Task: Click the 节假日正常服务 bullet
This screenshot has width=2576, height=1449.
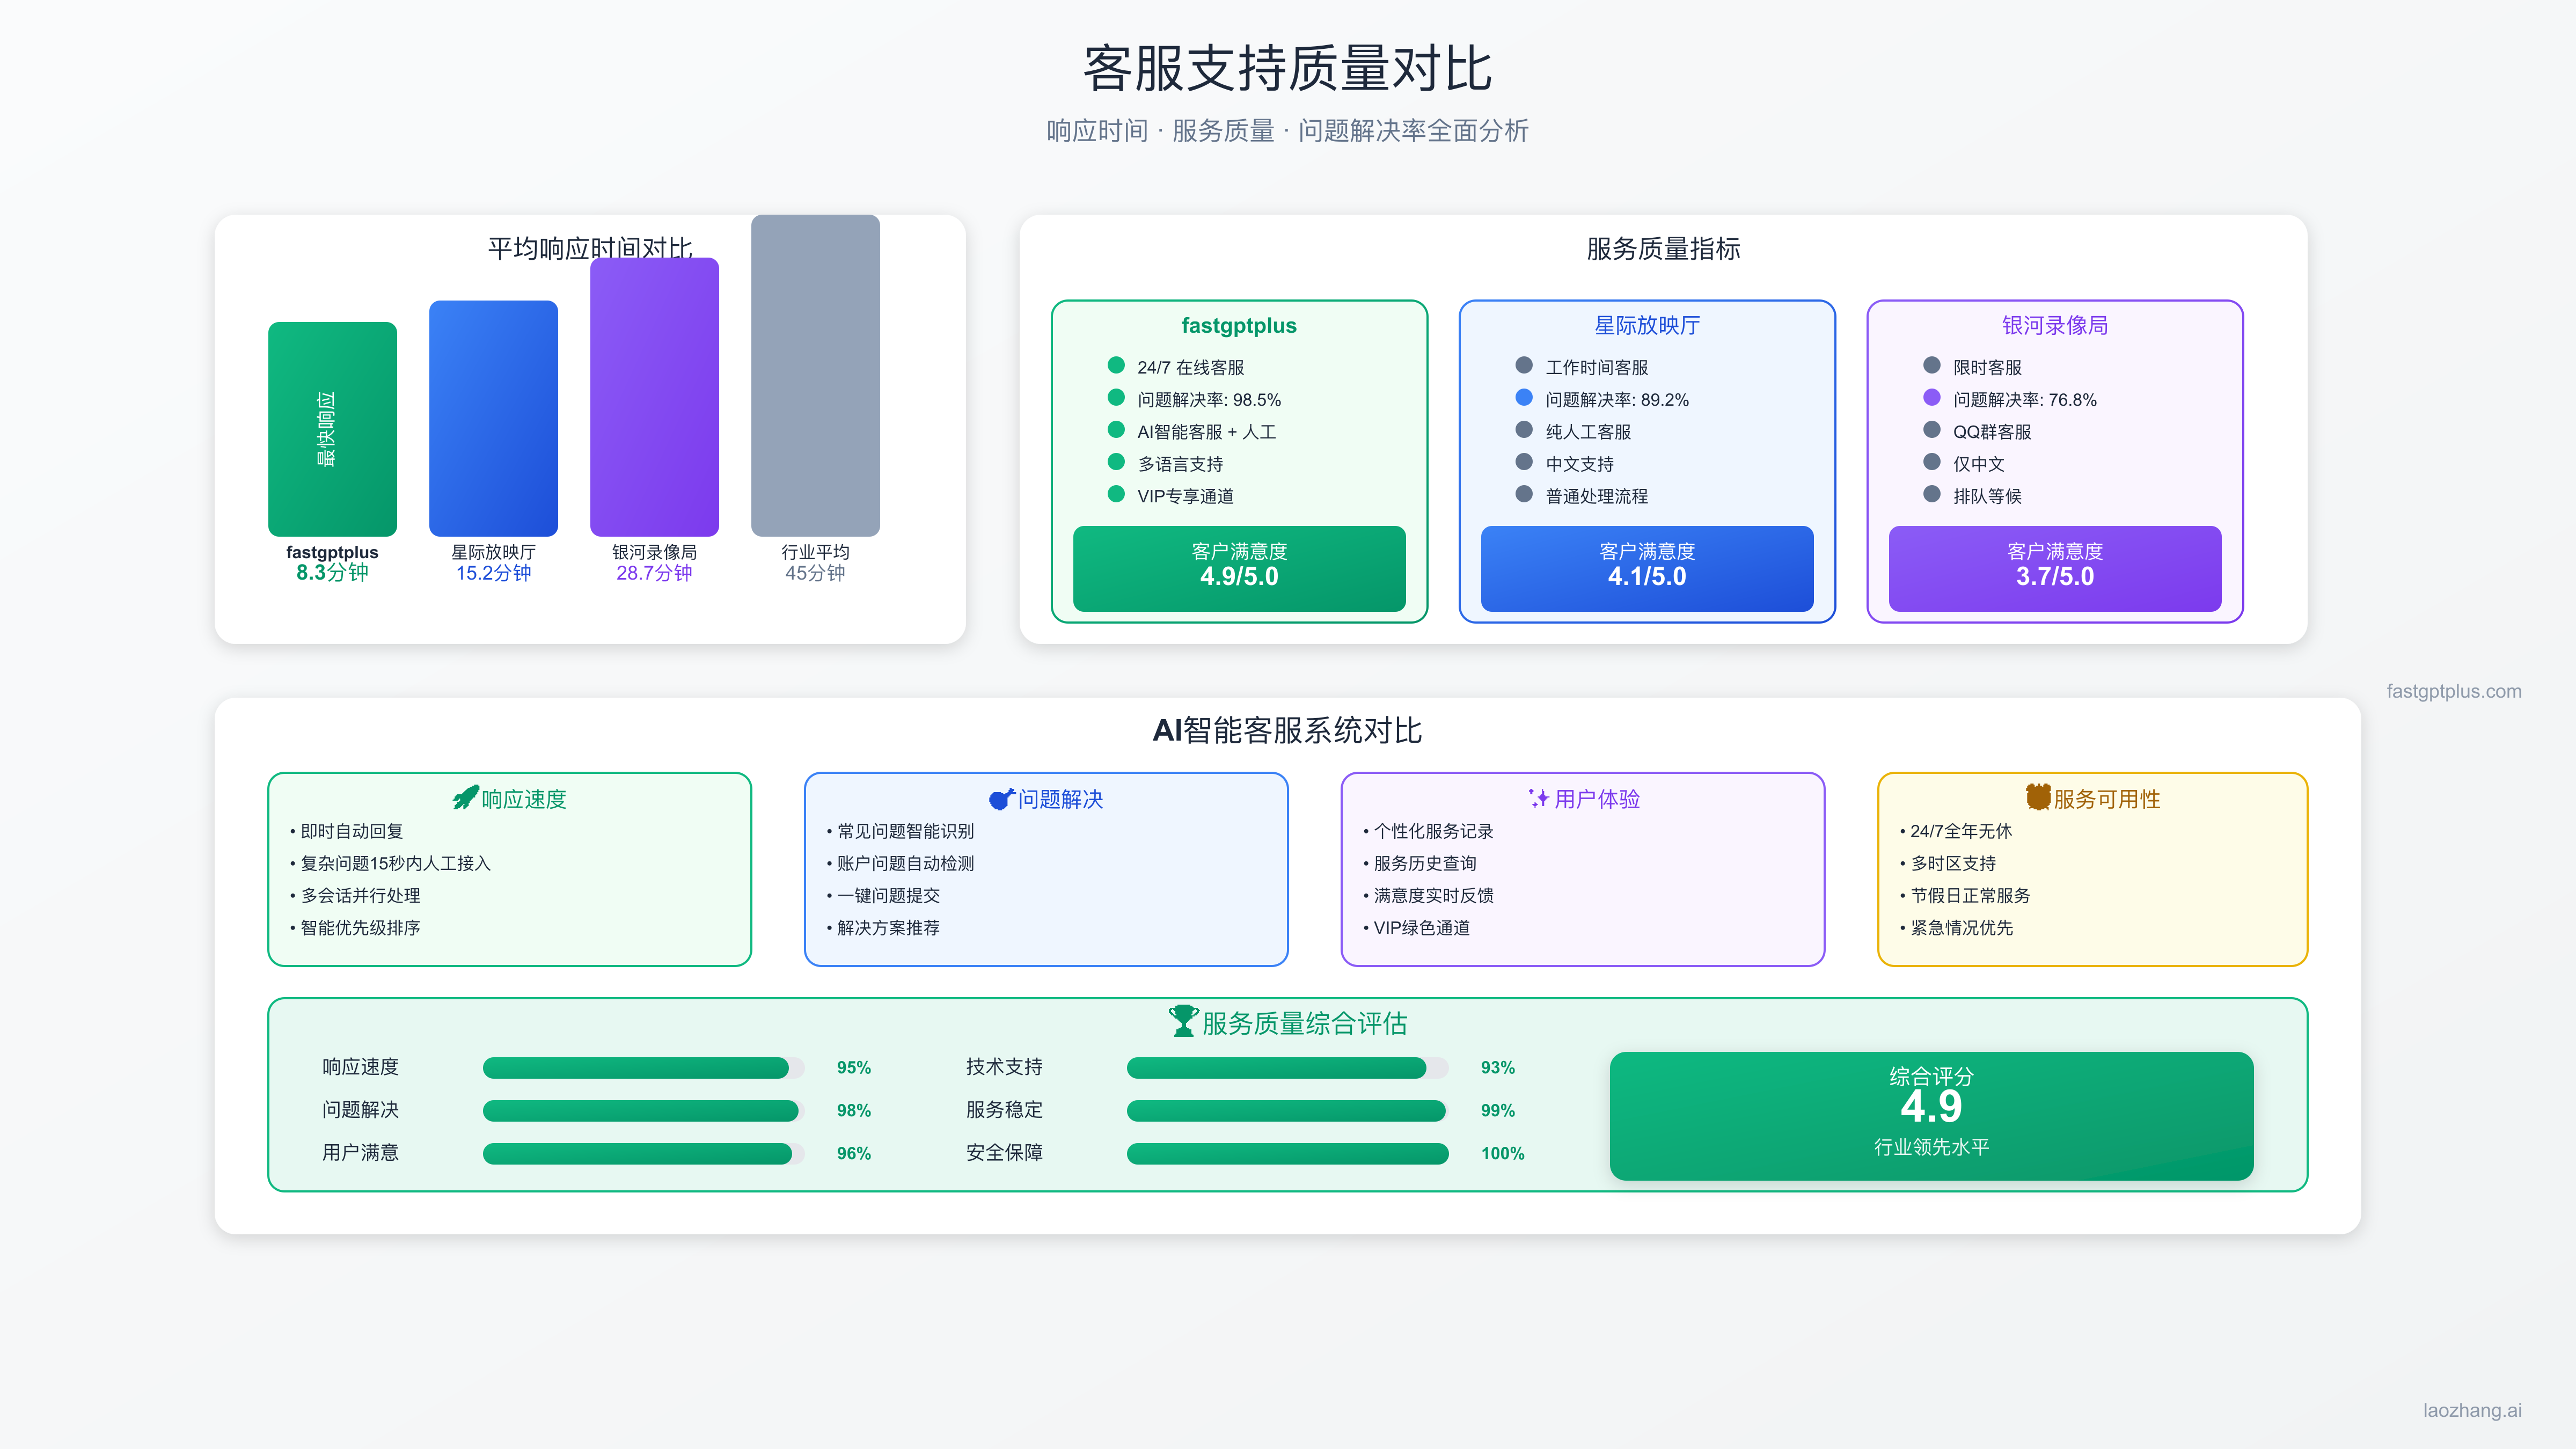Action: click(x=1965, y=895)
